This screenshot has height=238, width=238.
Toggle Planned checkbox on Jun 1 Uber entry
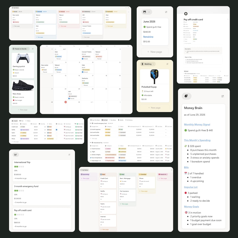point(55,59)
